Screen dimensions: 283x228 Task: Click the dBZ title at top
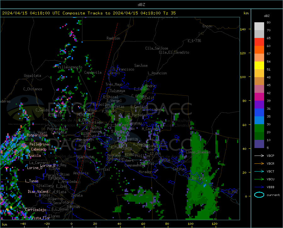pos(141,5)
